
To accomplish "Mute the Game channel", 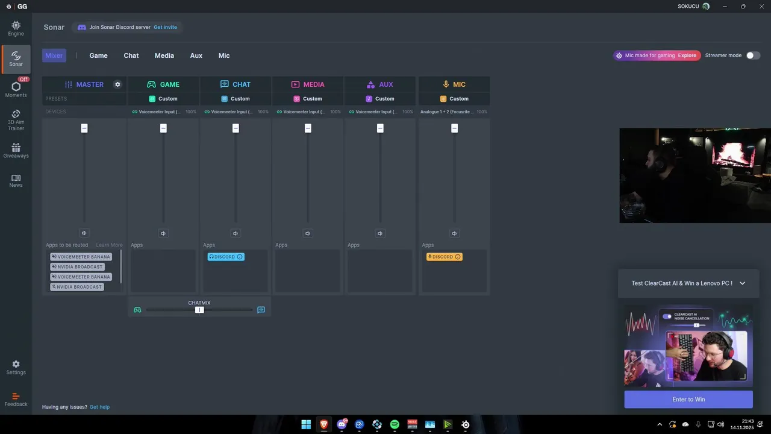I will click(163, 233).
